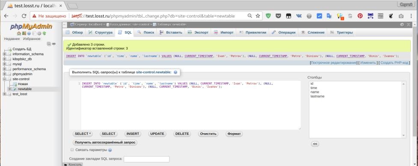Bookmark page with the star icon

[x=258, y=16]
